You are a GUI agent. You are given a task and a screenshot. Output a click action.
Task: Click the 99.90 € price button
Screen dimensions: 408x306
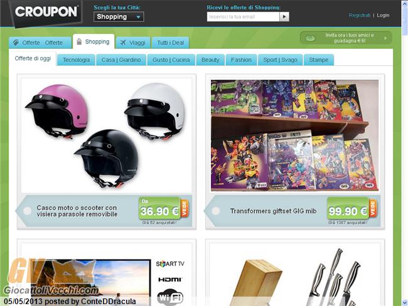pyautogui.click(x=348, y=209)
